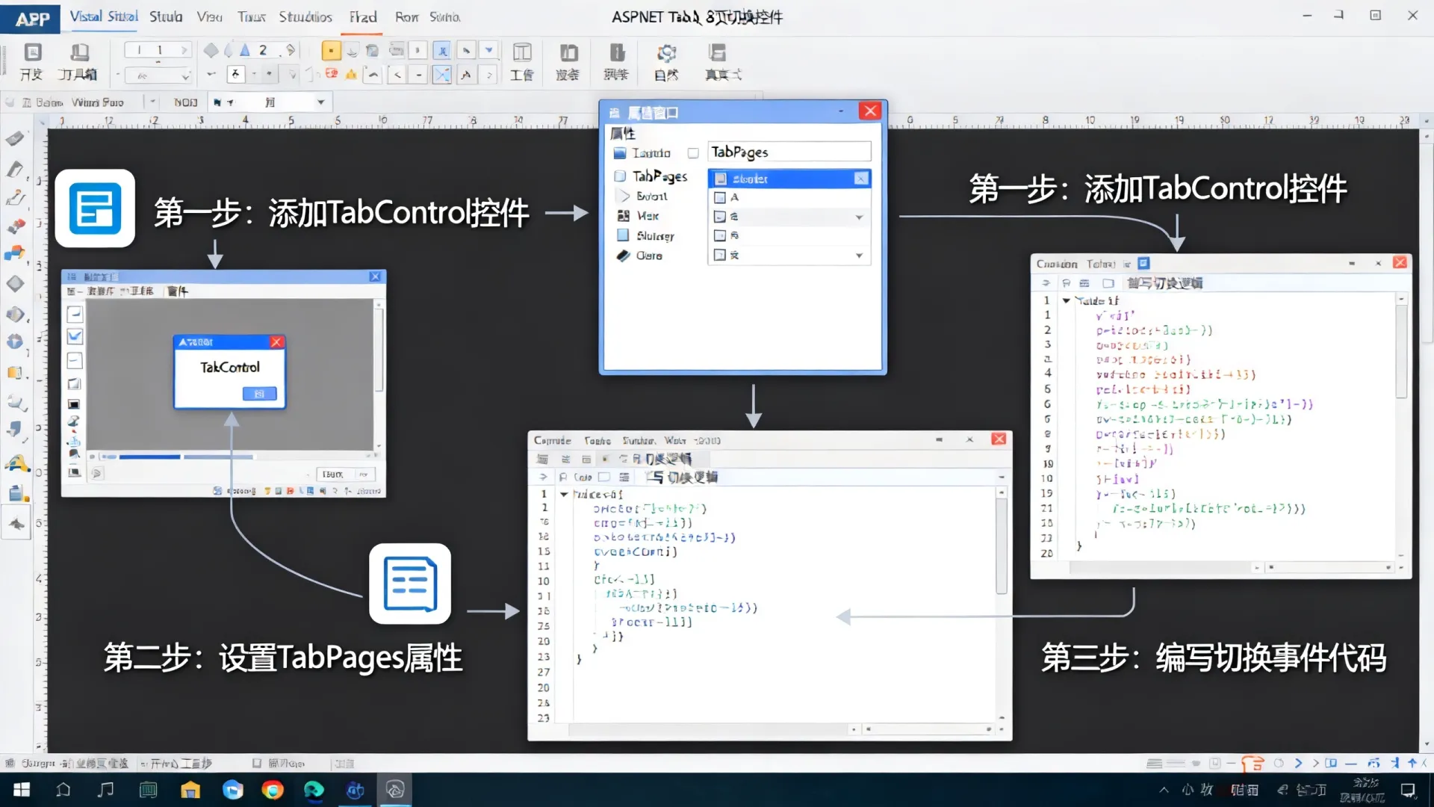
Task: Toggle checkbox in the highlighted blue list row
Action: point(721,179)
